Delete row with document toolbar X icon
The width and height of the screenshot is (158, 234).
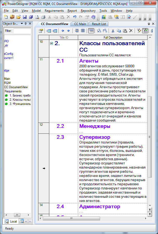pyautogui.click(x=131, y=31)
